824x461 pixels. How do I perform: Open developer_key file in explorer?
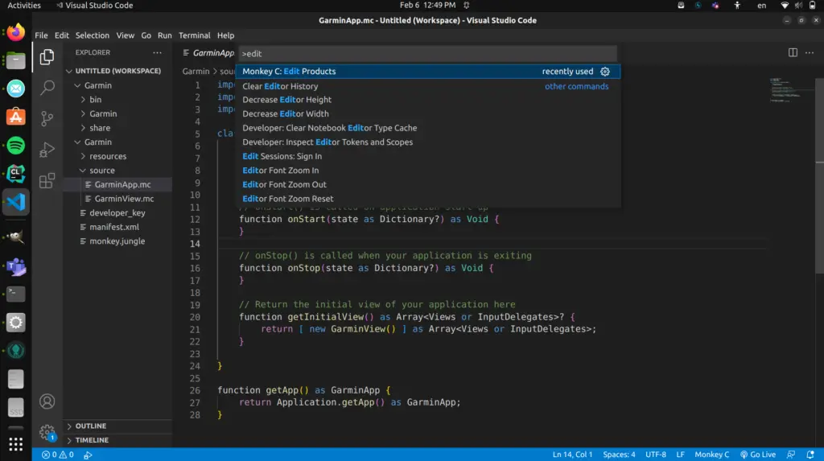[117, 213]
